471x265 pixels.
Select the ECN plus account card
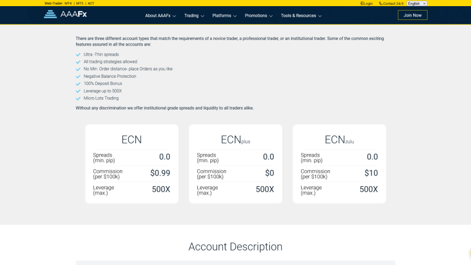point(235,164)
